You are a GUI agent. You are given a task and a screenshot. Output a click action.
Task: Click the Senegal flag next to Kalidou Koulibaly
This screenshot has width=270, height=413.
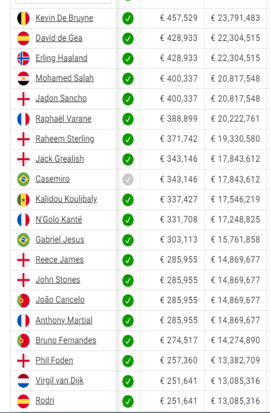(x=23, y=199)
